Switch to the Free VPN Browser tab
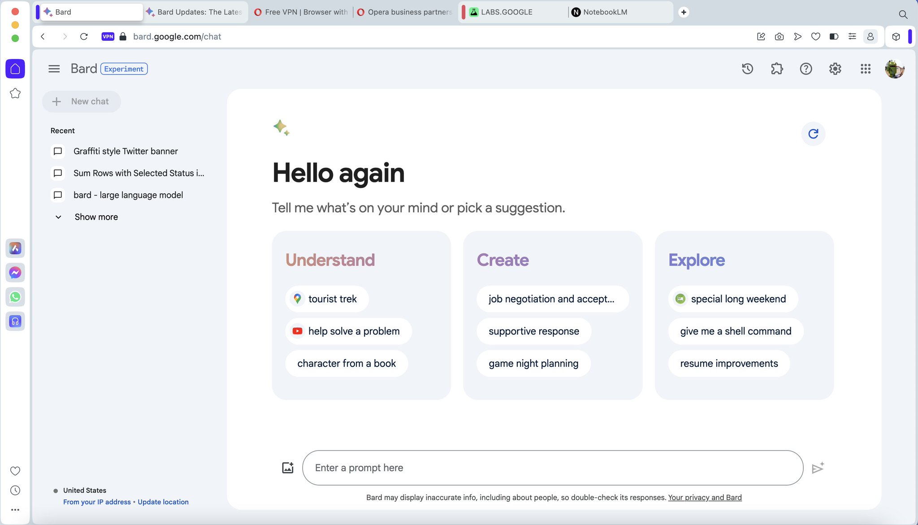Viewport: 918px width, 525px height. coord(301,12)
